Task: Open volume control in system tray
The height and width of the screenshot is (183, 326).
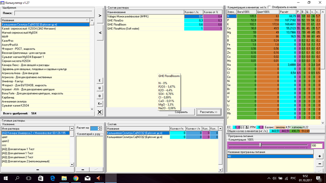Action: 274,178
